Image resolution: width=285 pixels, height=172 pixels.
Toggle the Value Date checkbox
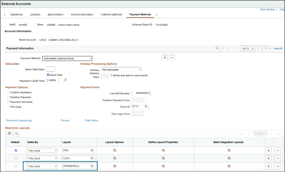coord(48,75)
